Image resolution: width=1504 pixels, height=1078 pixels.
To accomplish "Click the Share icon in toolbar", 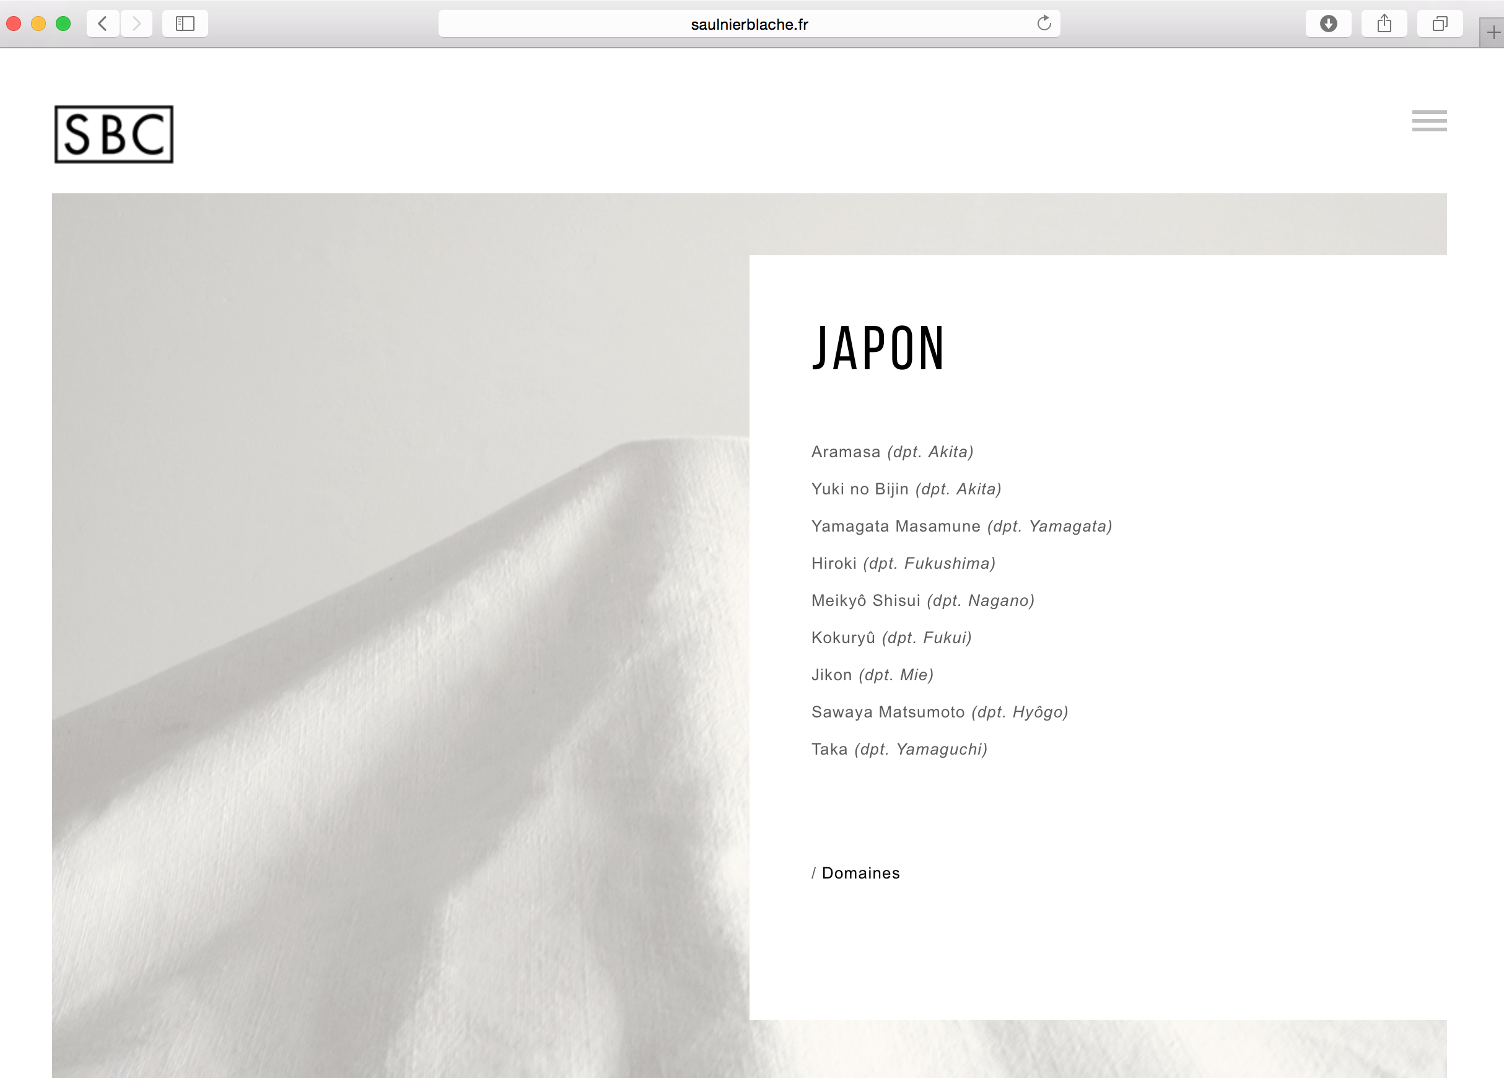I will 1384,24.
